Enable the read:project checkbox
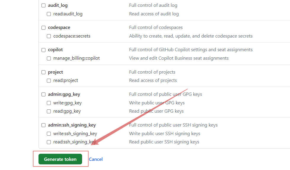 [49, 81]
